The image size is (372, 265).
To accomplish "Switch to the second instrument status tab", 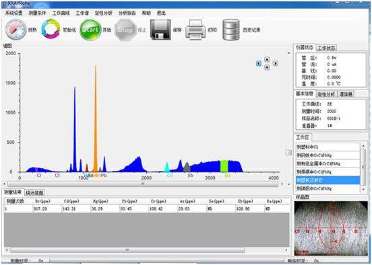I will (x=326, y=48).
